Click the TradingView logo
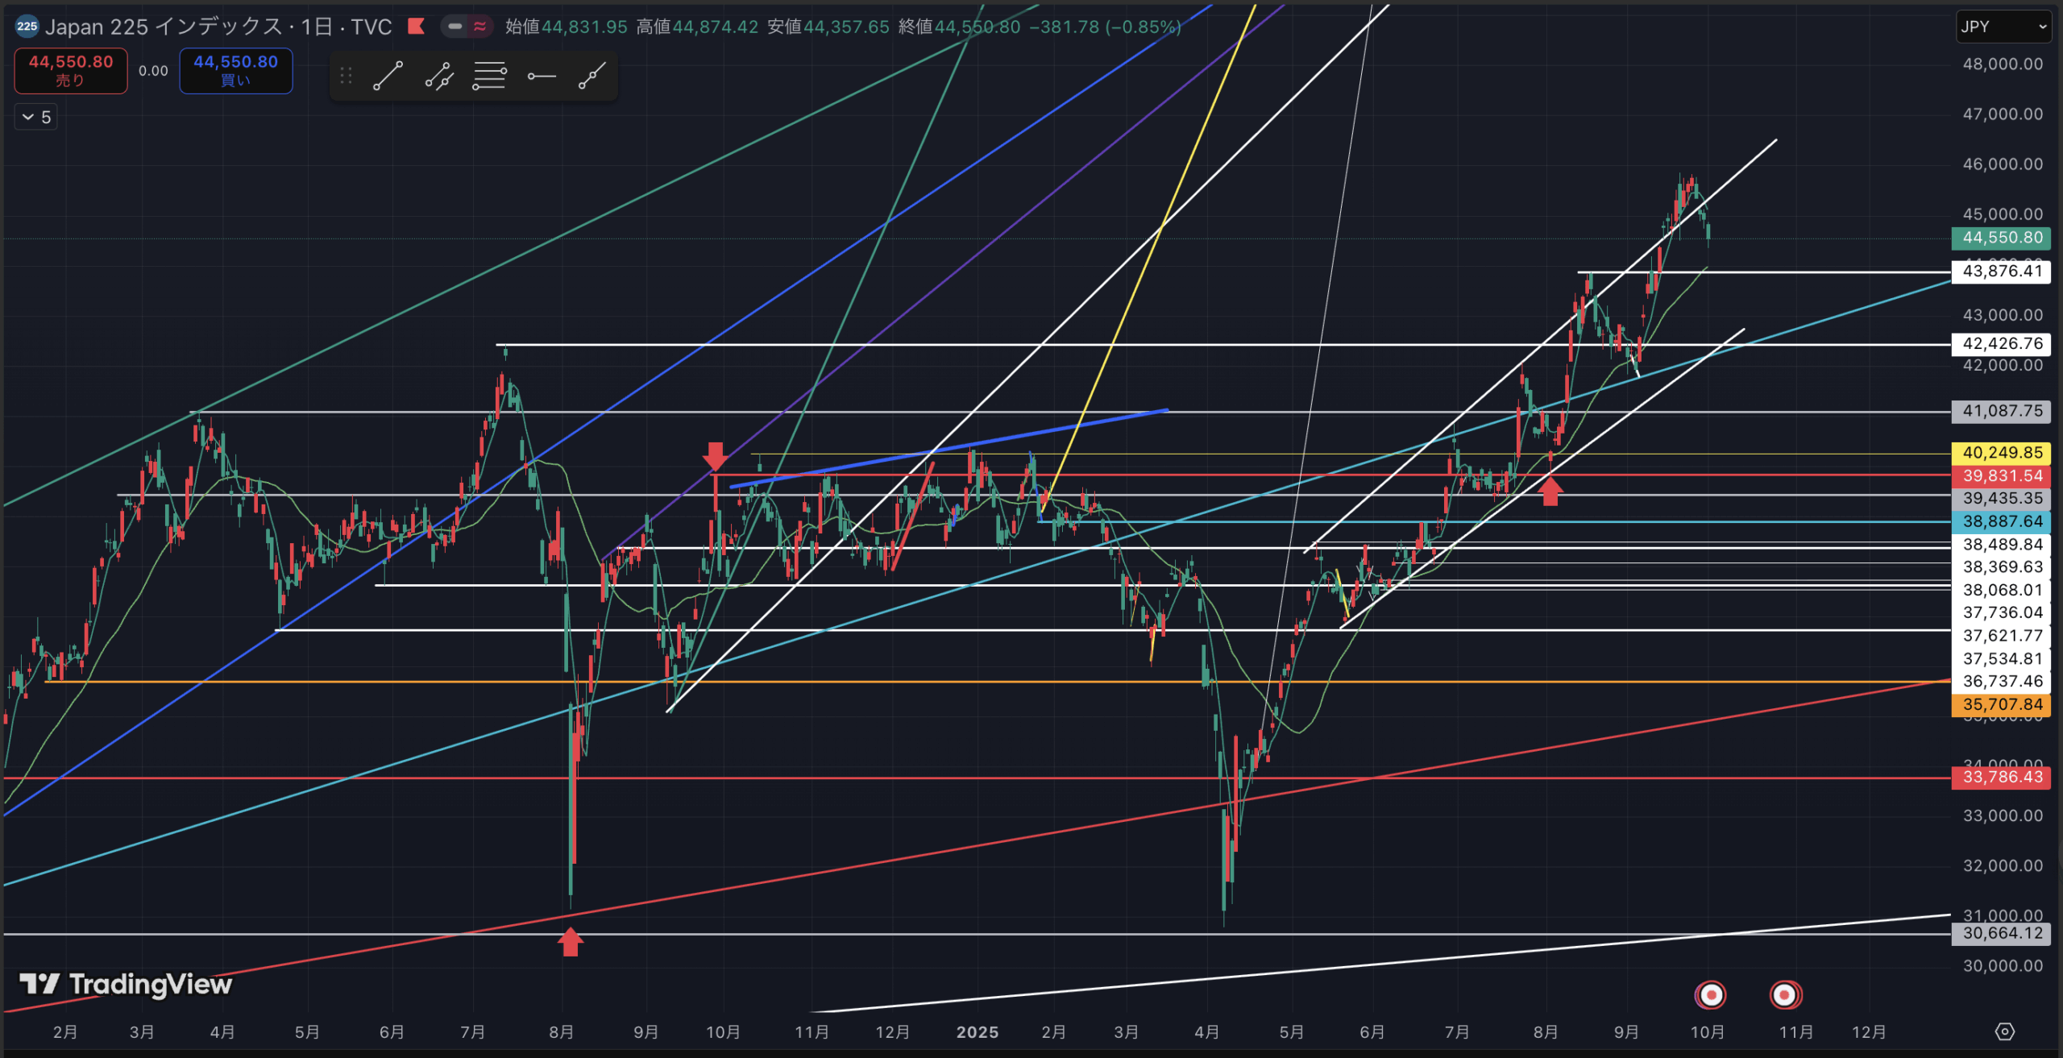 click(x=126, y=984)
